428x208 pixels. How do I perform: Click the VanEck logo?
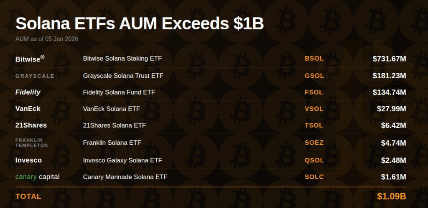(x=28, y=109)
